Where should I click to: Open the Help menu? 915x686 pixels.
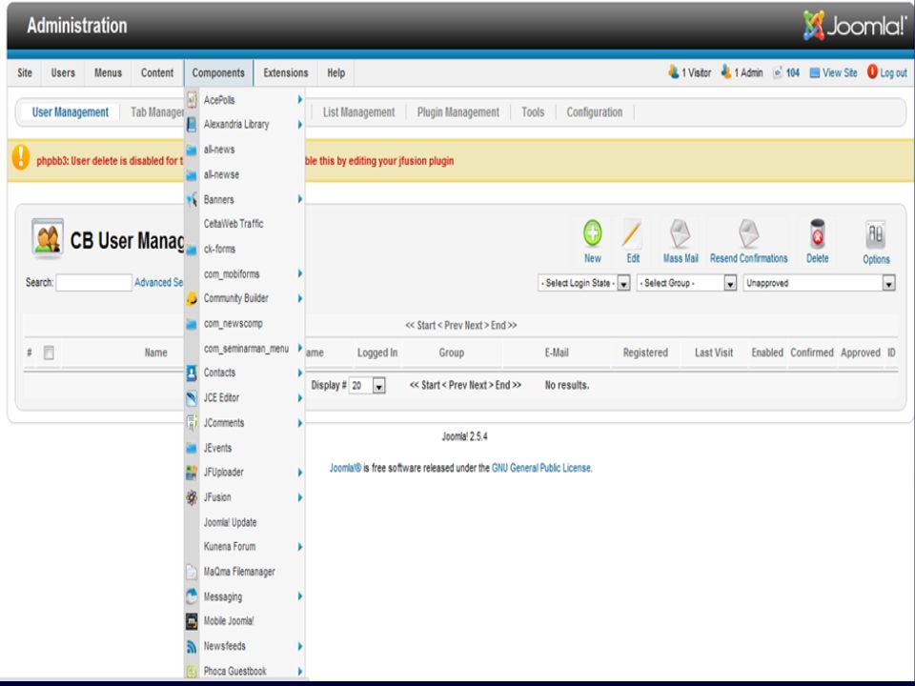(336, 73)
